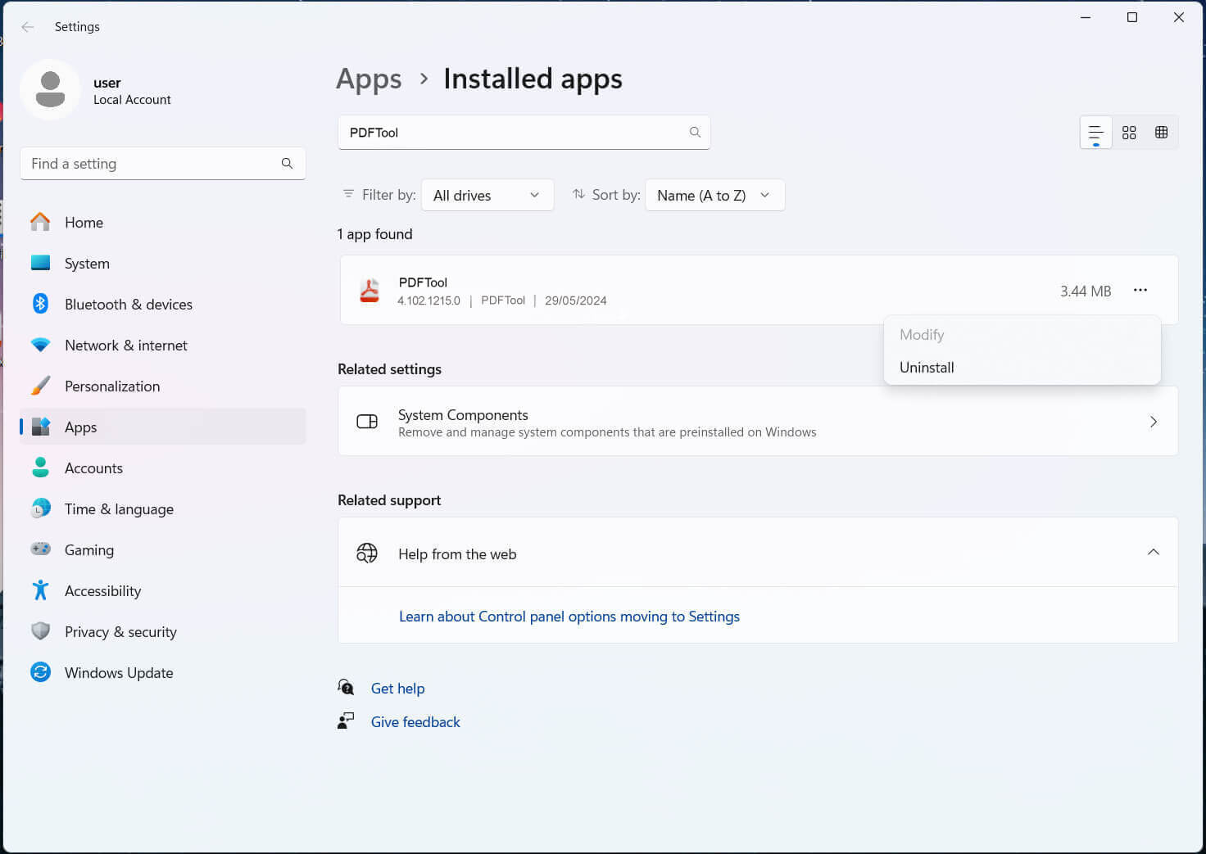1206x854 pixels.
Task: Open System Components via its chevron
Action: click(1153, 422)
